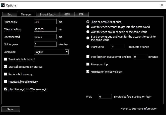Select Wait for each account radio option
The height and width of the screenshot is (115, 166).
tap(88, 27)
